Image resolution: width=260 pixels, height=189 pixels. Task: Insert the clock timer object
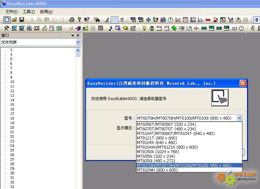pos(241,28)
